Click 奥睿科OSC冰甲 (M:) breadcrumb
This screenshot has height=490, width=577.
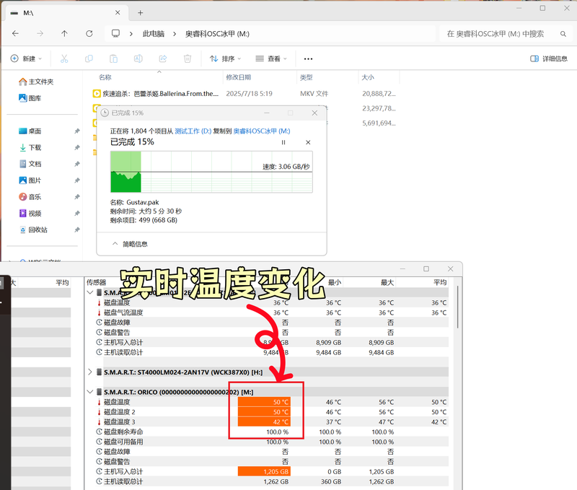tap(217, 34)
